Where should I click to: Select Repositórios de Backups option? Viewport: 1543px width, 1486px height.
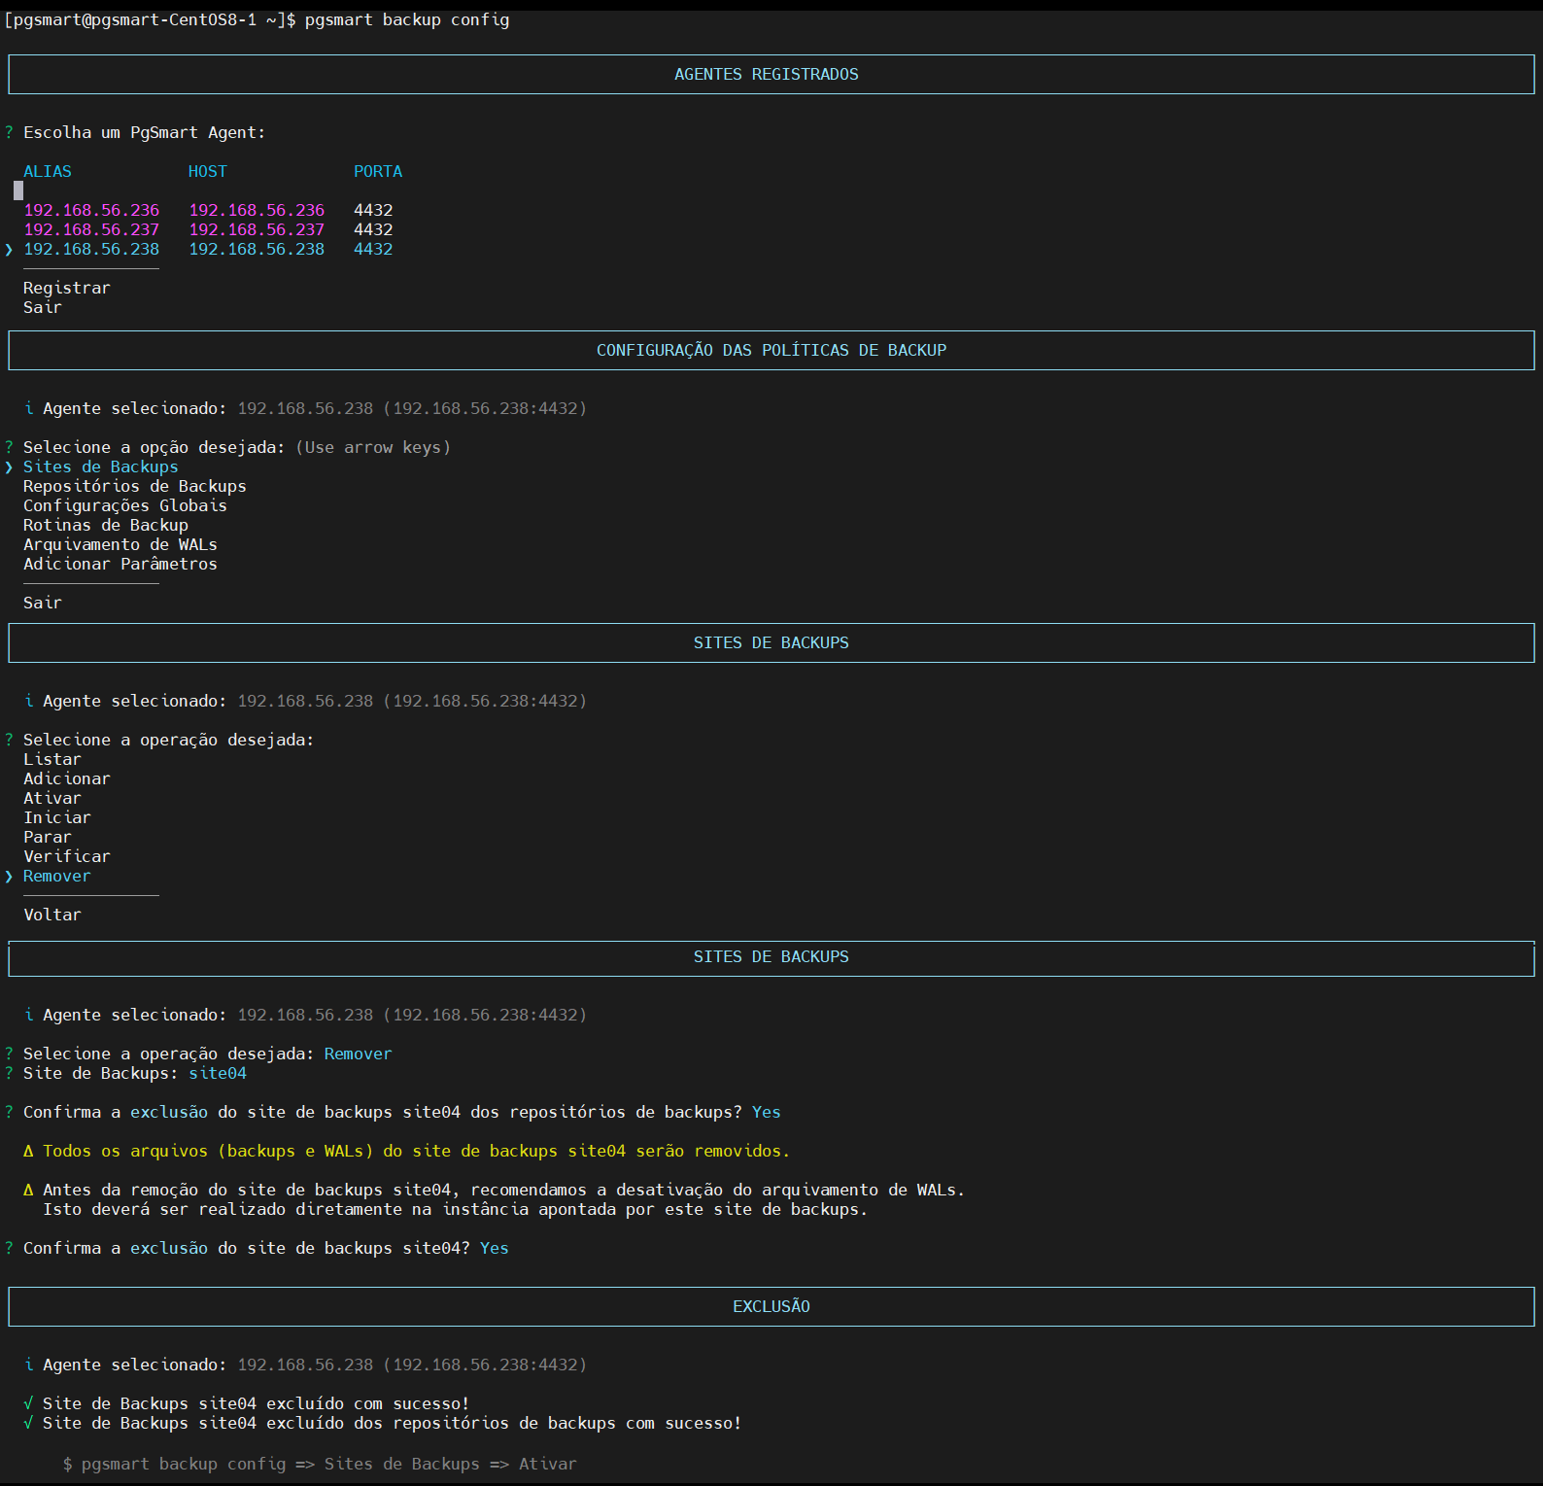coord(135,486)
